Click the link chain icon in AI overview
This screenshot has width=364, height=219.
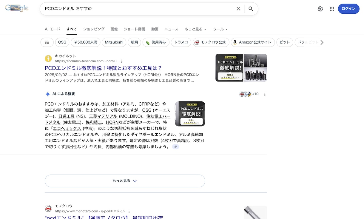pos(176,147)
